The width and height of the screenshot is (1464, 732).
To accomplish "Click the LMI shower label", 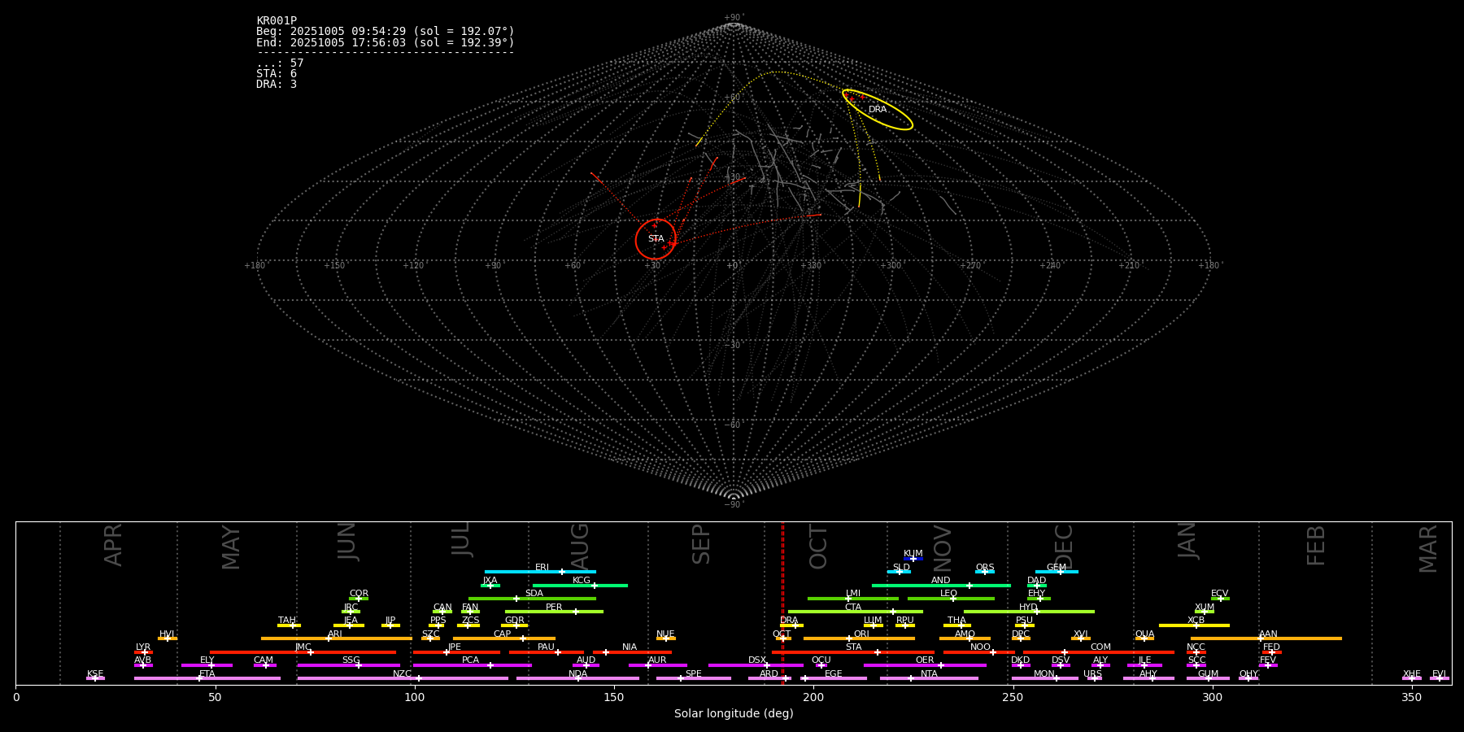I will pos(852,594).
